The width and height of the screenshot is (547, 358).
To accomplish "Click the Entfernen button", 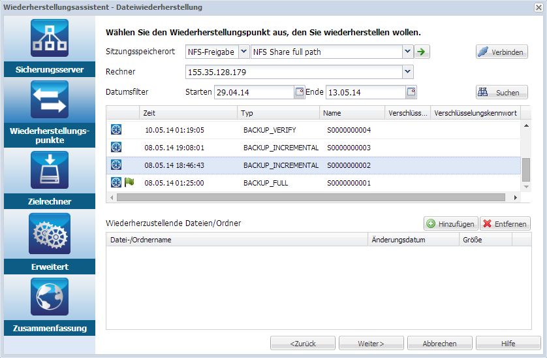I will tap(505, 224).
